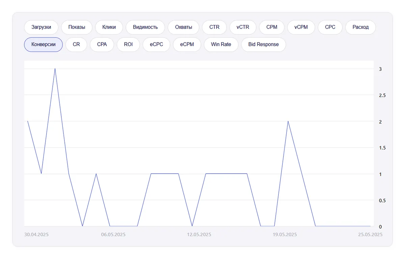Toggle the active Конверсии chip
Viewport: 405px width, 259px height.
pyautogui.click(x=43, y=45)
